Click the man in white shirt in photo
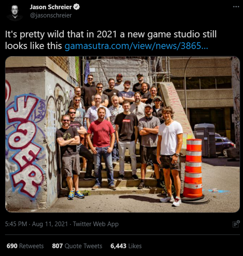Screen dimensions: 243x256 pyautogui.click(x=170, y=155)
